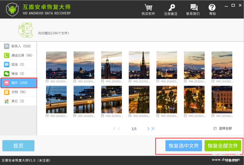Image resolution: width=244 pixels, height=165 pixels.
Task: Click 恢复选中文件 button
Action: (183, 146)
